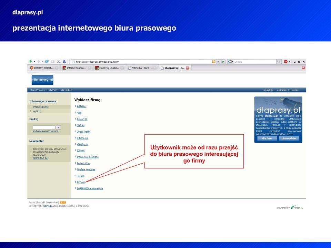Switch to the WLMedia - Biuro tab

click(x=142, y=68)
